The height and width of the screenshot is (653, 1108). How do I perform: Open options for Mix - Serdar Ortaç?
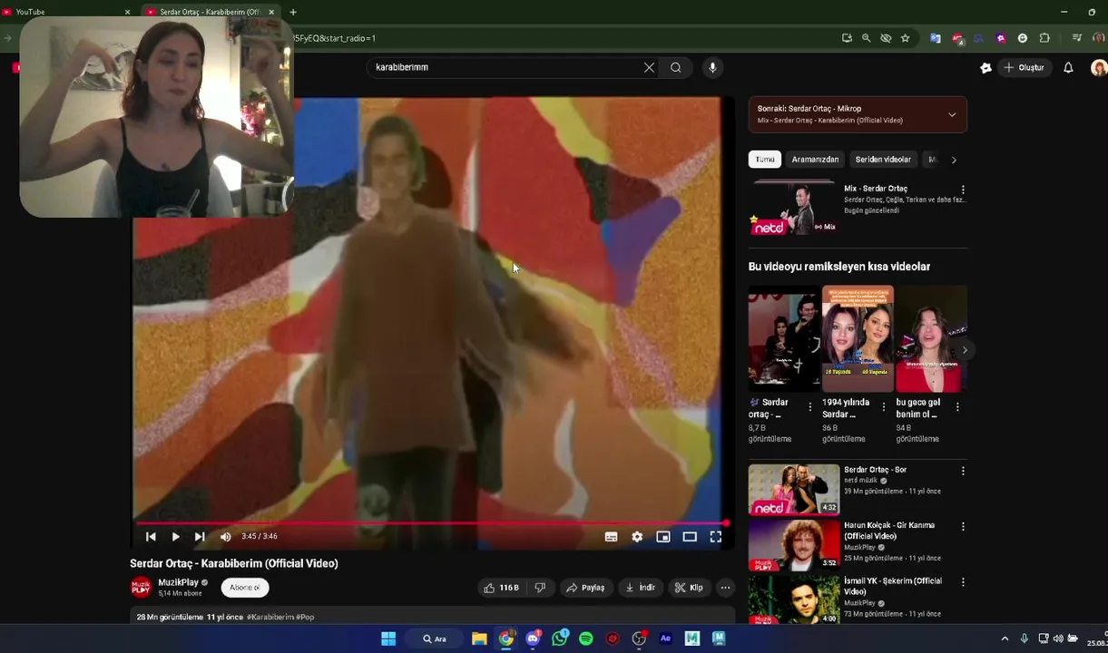tap(963, 190)
